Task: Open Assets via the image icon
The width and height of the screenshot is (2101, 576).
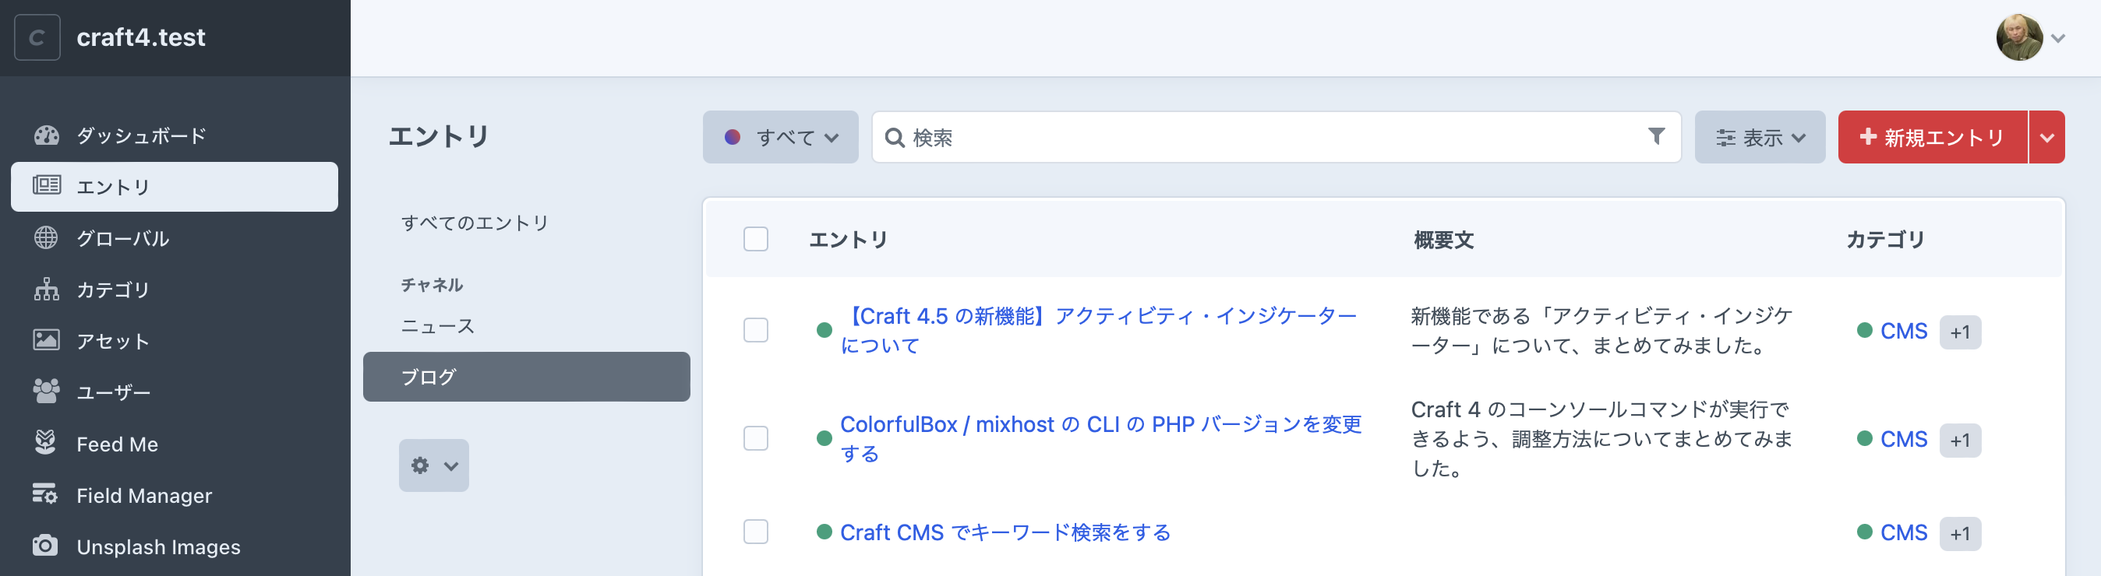Action: point(46,341)
